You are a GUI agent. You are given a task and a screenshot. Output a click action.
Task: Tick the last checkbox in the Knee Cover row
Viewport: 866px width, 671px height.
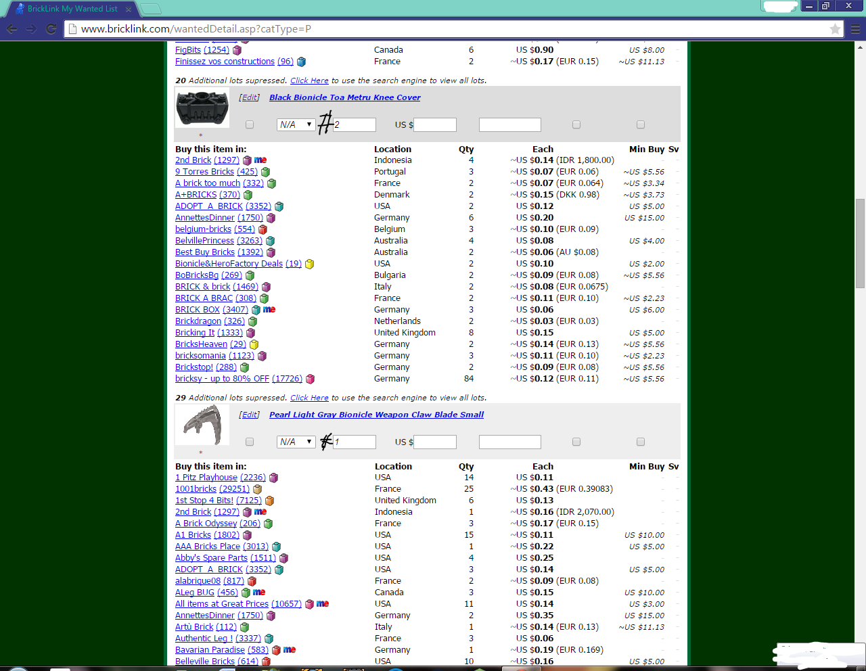(x=641, y=124)
